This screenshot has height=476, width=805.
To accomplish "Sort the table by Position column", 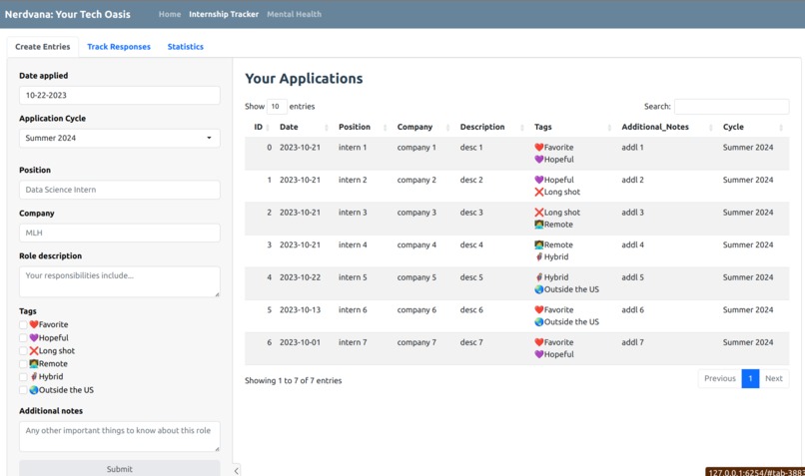I will 362,127.
